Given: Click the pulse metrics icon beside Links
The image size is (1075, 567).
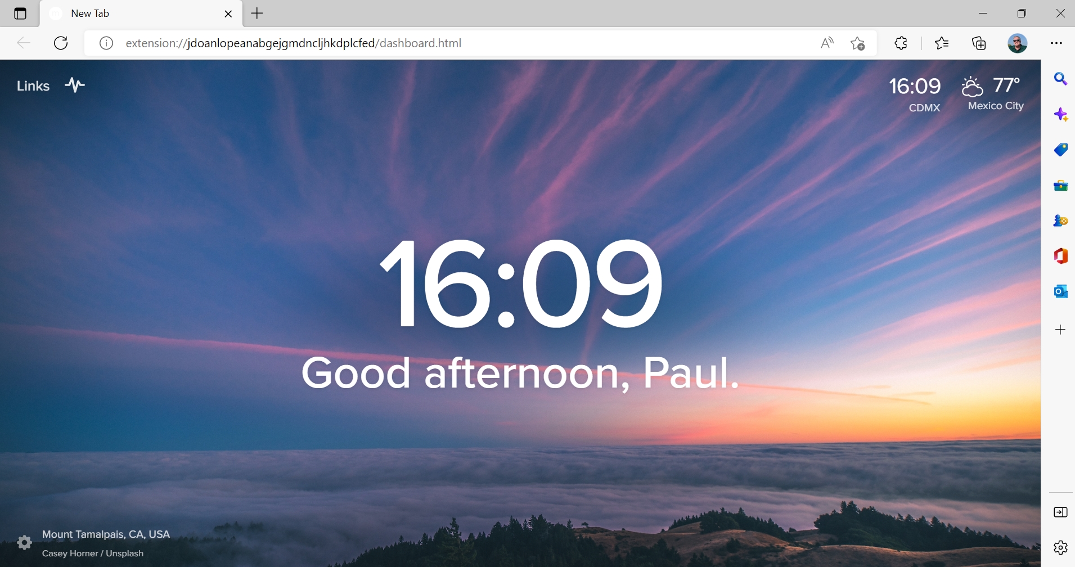Looking at the screenshot, I should point(75,85).
